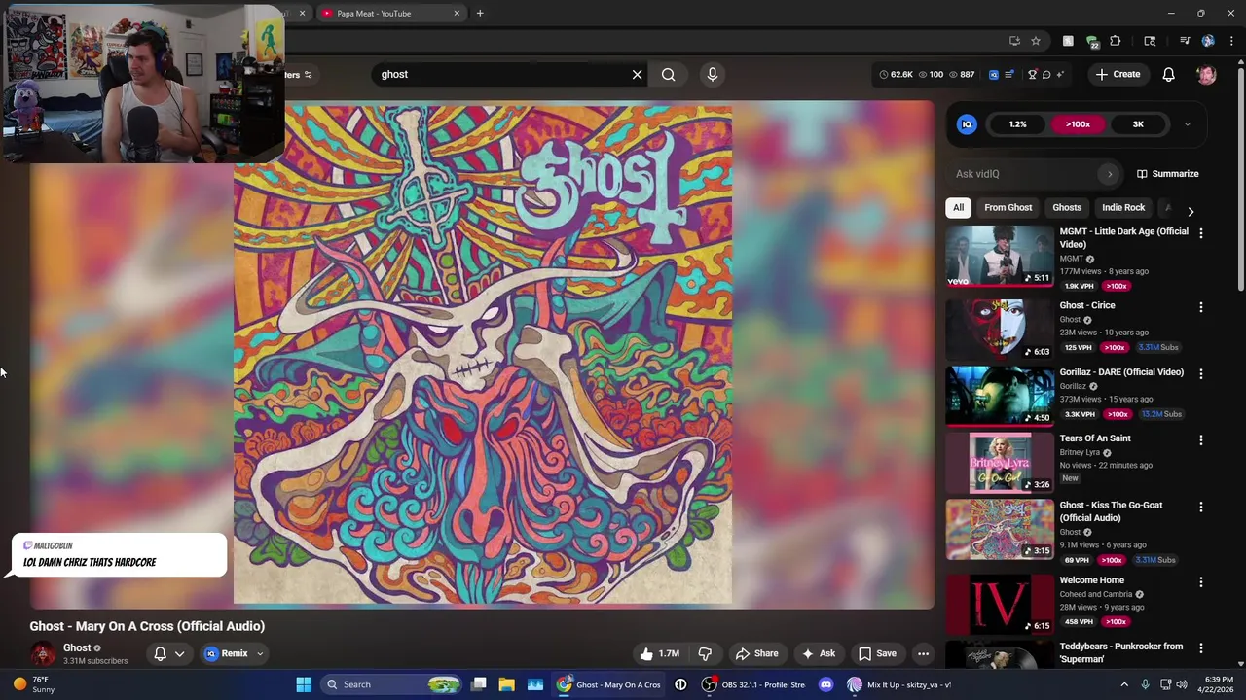The height and width of the screenshot is (700, 1246).
Task: Select the All filter chip
Action: pos(959,207)
